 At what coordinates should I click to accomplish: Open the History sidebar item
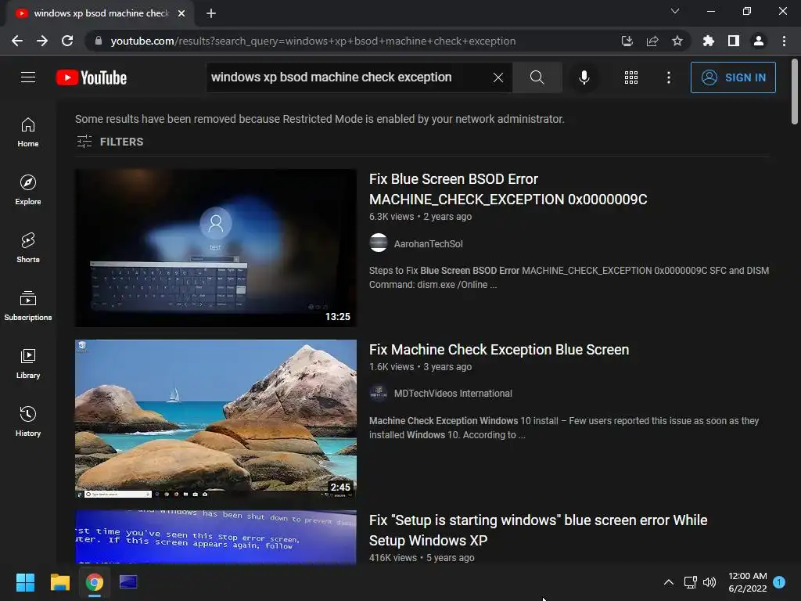pos(28,422)
